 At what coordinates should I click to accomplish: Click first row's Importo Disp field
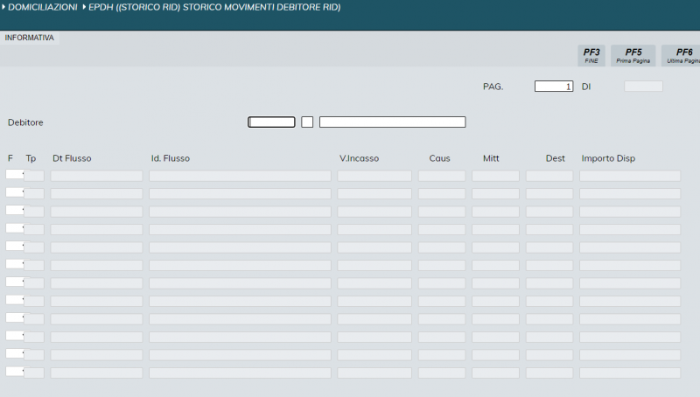point(630,176)
